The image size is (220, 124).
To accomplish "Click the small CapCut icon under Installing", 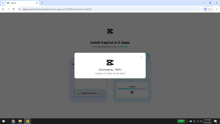I will click(x=132, y=92).
